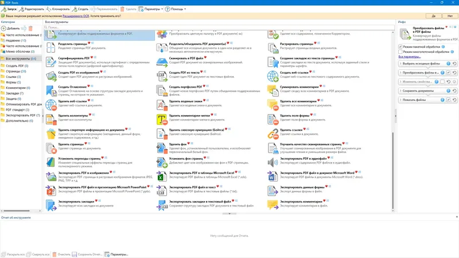The image size is (459, 258).
Task: Enable the Изменить свойства step checkbox
Action: point(442,81)
